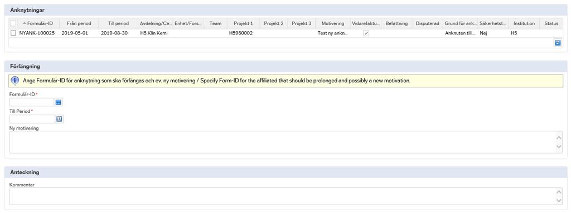
Task: Click the Vidarefaktu... column header
Action: tap(366, 23)
